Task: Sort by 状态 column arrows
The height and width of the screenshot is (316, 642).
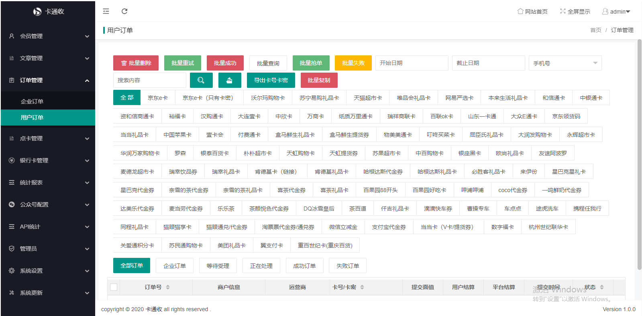Action: click(601, 287)
